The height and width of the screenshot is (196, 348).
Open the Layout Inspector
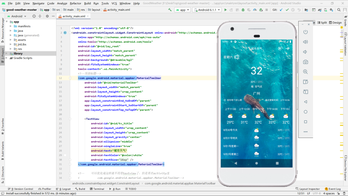(x=308, y=189)
